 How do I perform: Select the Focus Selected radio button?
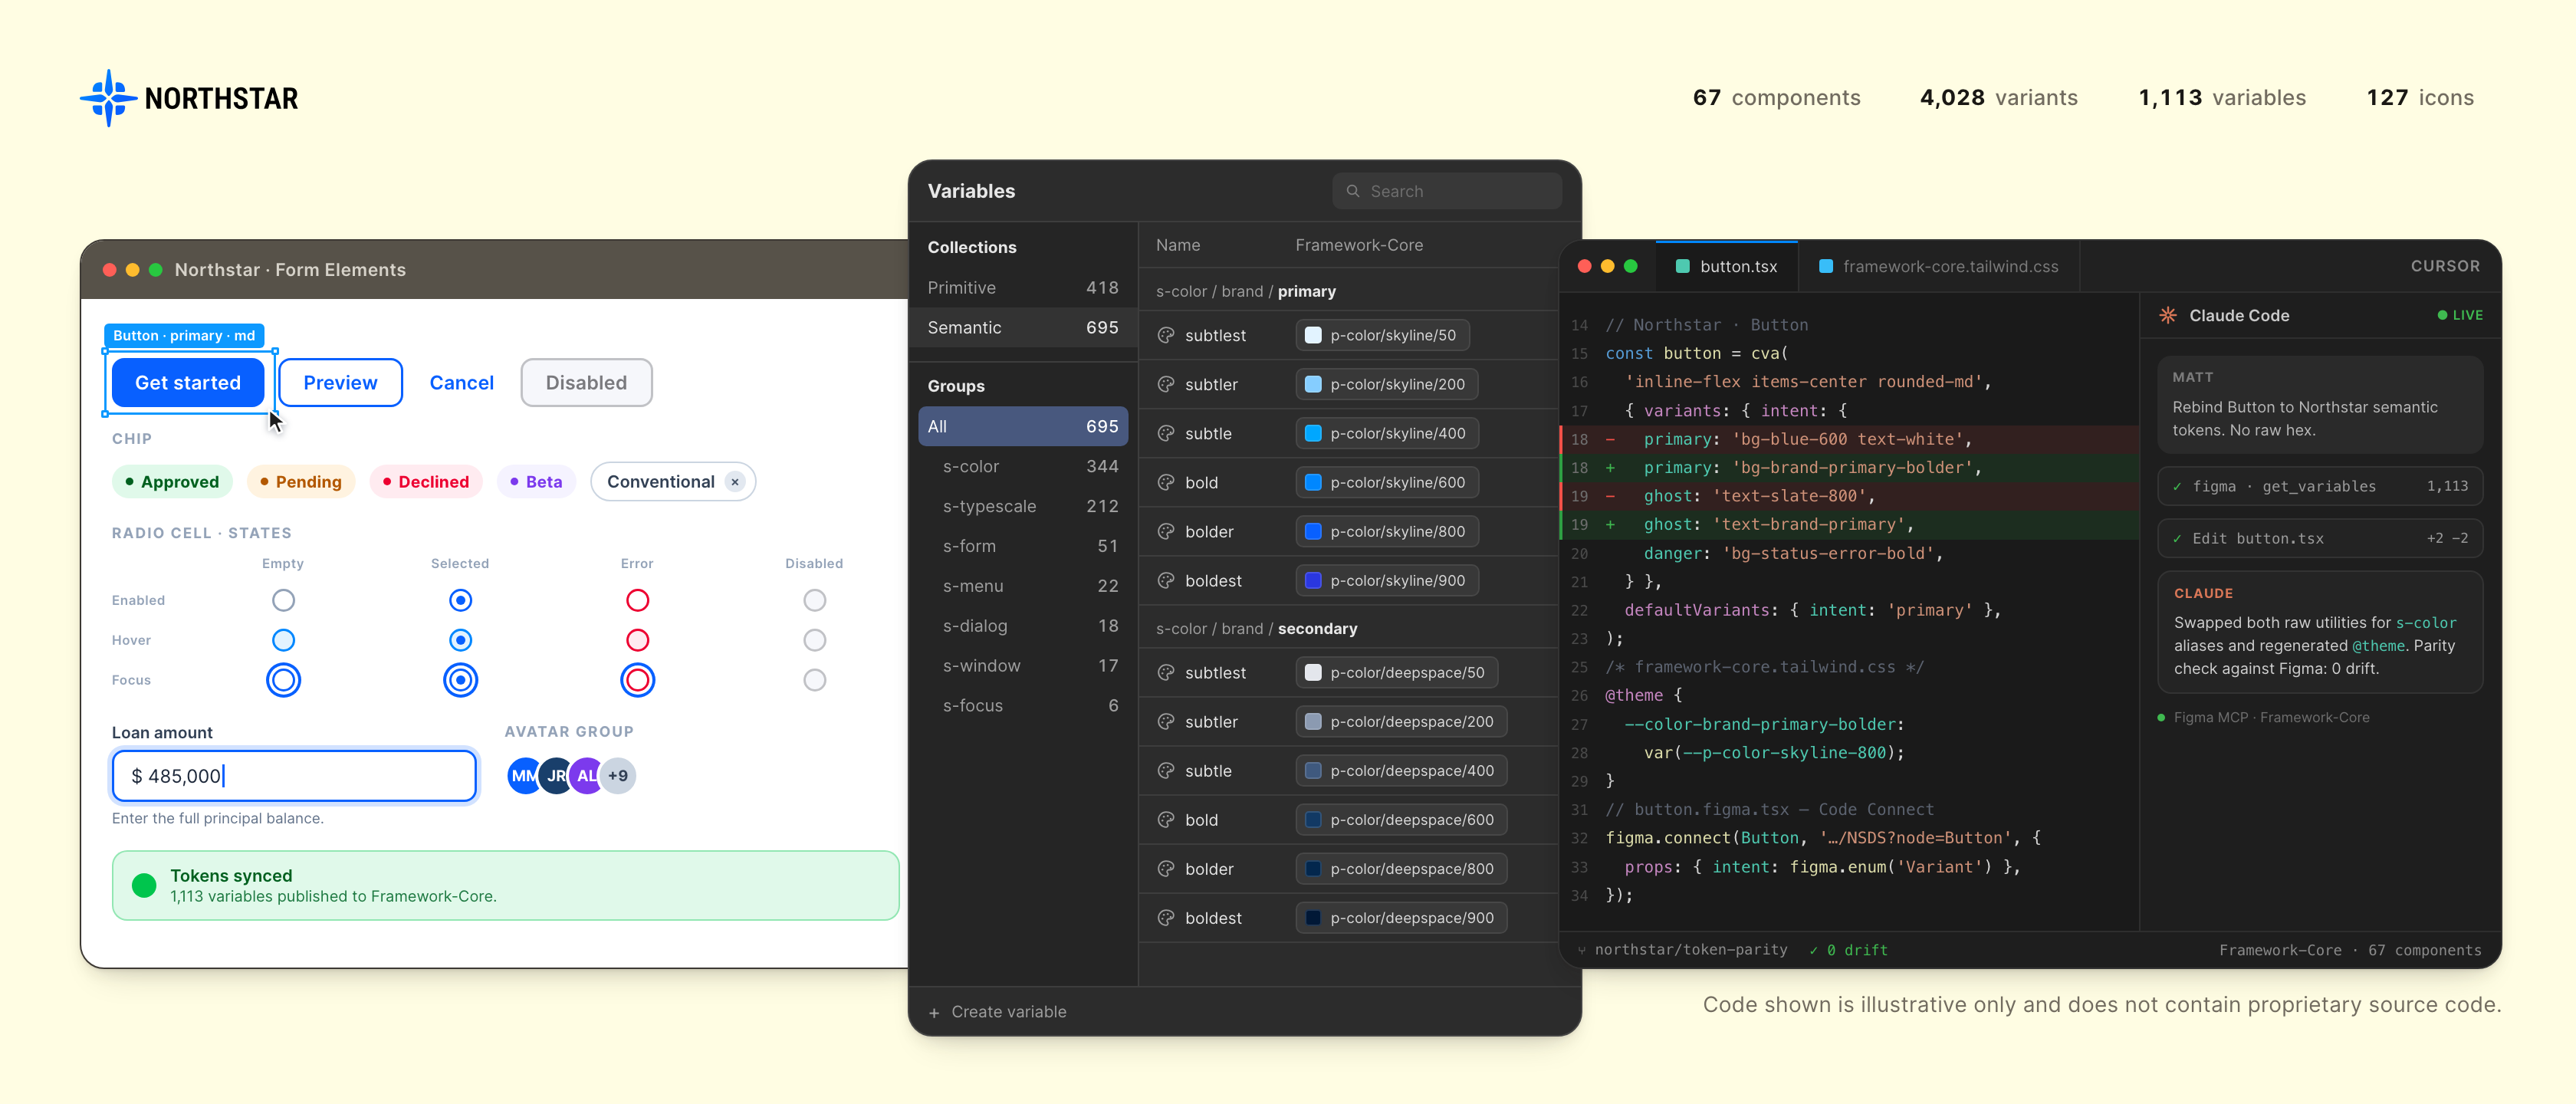[x=460, y=680]
